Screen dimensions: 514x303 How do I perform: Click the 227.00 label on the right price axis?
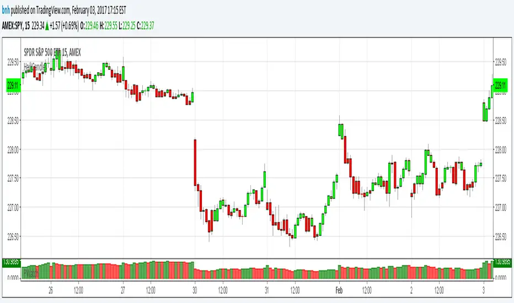tap(501, 207)
